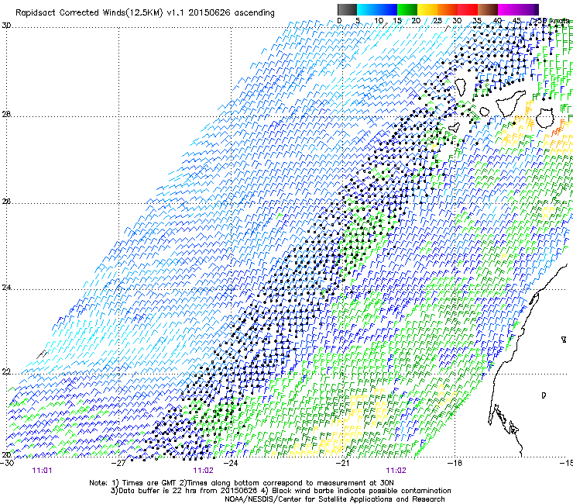The image size is (573, 504).
Task: Select the dark purple 45-50 knots segment
Action: pos(528,9)
